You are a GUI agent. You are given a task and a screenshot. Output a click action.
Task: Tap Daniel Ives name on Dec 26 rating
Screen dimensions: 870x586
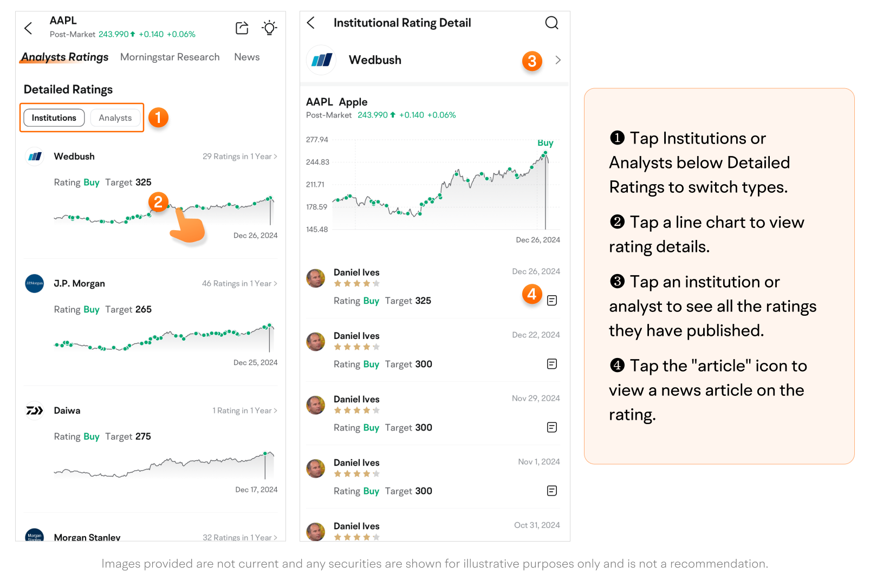click(356, 272)
